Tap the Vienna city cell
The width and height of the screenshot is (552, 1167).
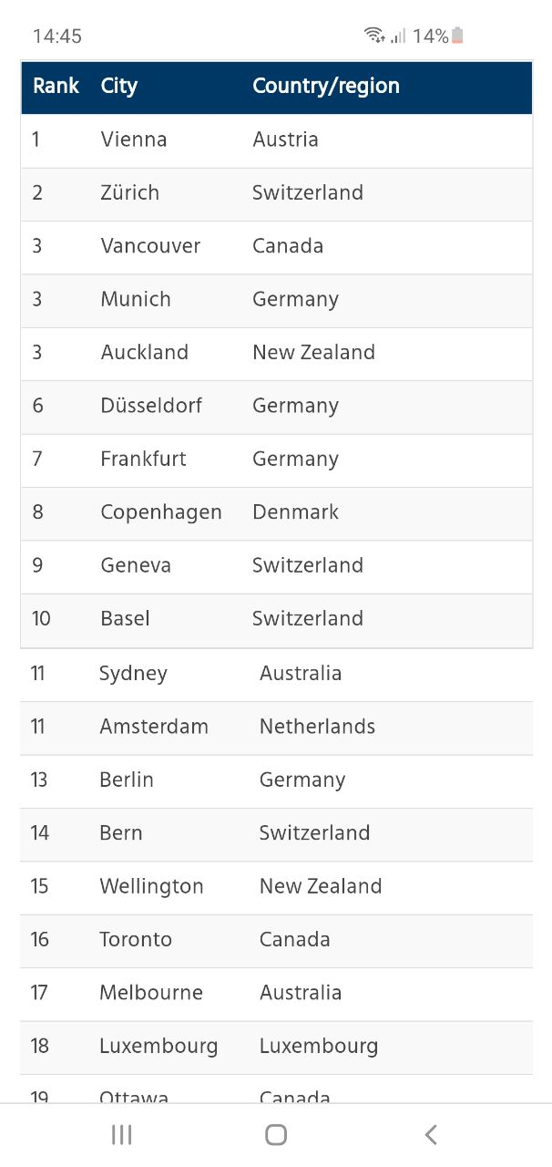(x=134, y=139)
